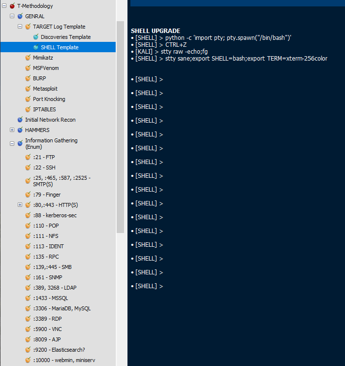The image size is (345, 366).
Task: Expand the HAMMERS tree node
Action: [12, 130]
